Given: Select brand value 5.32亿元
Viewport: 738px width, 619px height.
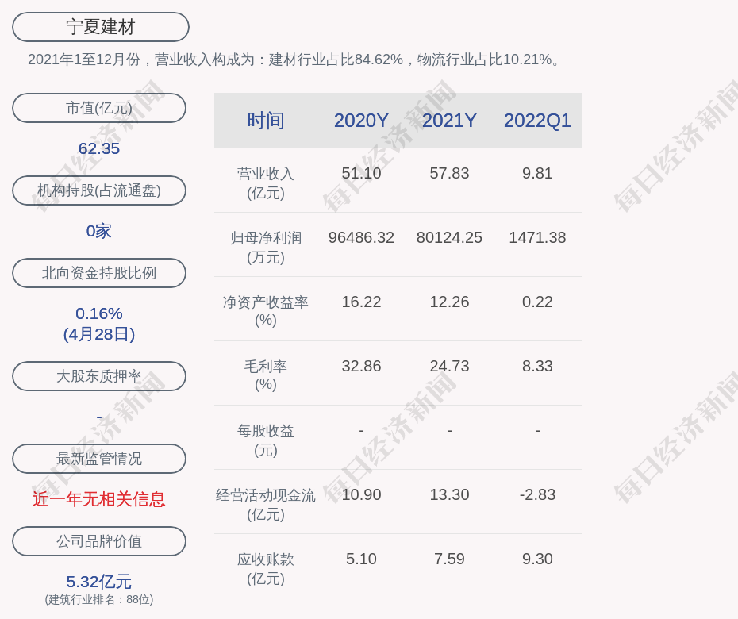Looking at the screenshot, I should (99, 582).
